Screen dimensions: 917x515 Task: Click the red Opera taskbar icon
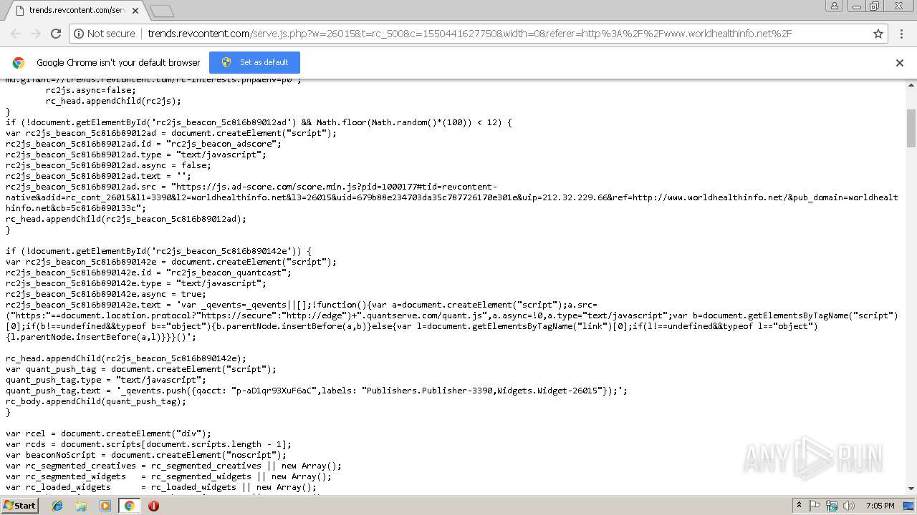point(153,506)
